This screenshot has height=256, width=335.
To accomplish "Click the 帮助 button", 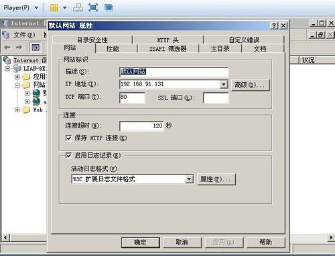I will [x=266, y=243].
